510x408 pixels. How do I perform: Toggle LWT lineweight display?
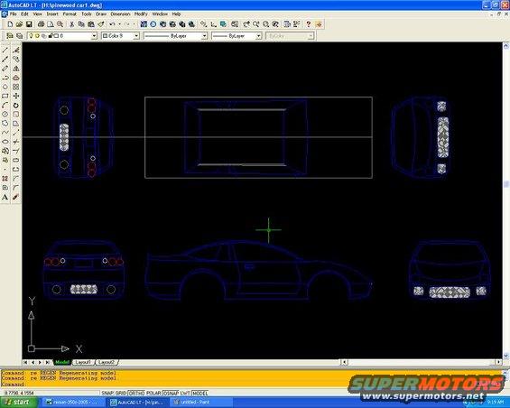coord(185,393)
